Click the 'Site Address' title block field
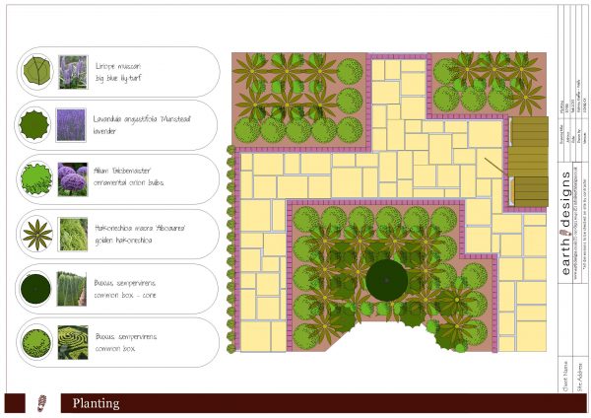The width and height of the screenshot is (591, 418). (580, 377)
